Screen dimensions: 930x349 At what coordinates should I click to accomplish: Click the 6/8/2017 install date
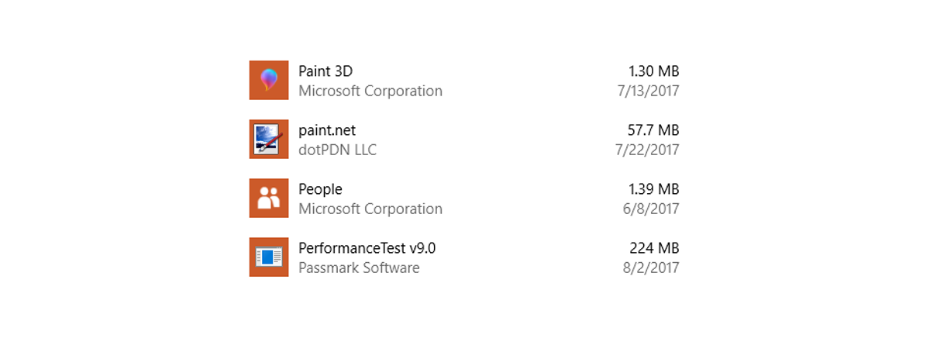(x=651, y=209)
